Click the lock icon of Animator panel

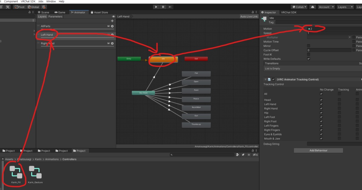click(x=252, y=12)
